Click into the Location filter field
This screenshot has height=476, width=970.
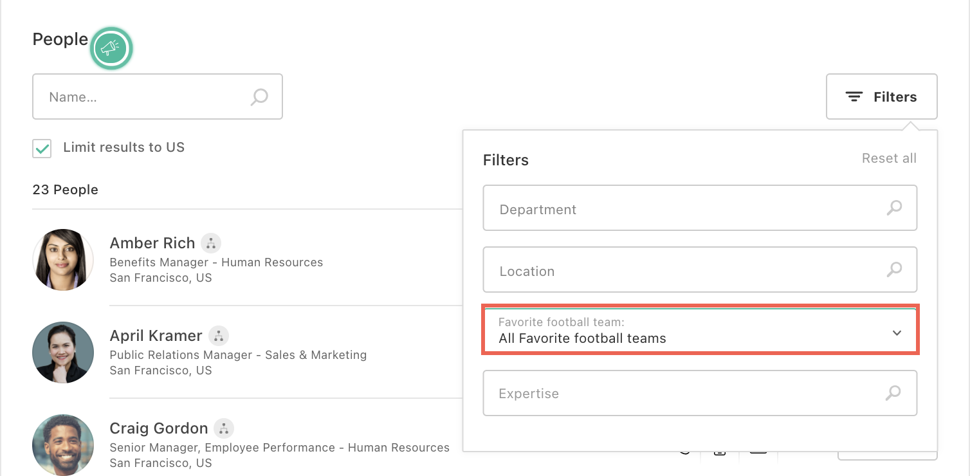pos(700,270)
